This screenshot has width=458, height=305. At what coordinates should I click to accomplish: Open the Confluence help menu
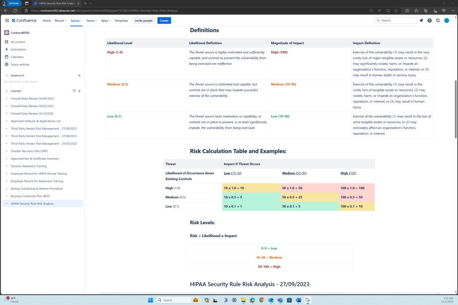pyautogui.click(x=429, y=20)
